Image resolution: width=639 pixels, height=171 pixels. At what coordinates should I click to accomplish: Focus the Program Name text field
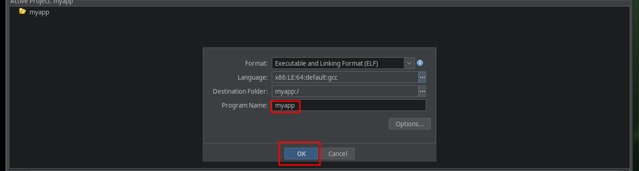pos(349,105)
